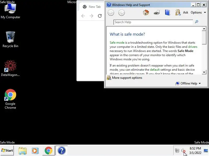Open the Recycle Bin icon
Image resolution: width=209 pixels, height=156 pixels.
(x=10, y=40)
